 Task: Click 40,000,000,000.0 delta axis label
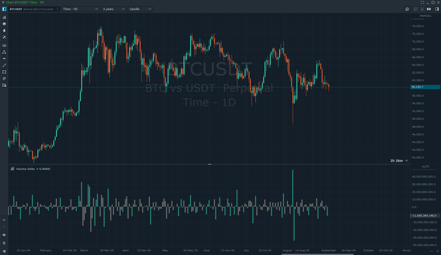pyautogui.click(x=424, y=176)
